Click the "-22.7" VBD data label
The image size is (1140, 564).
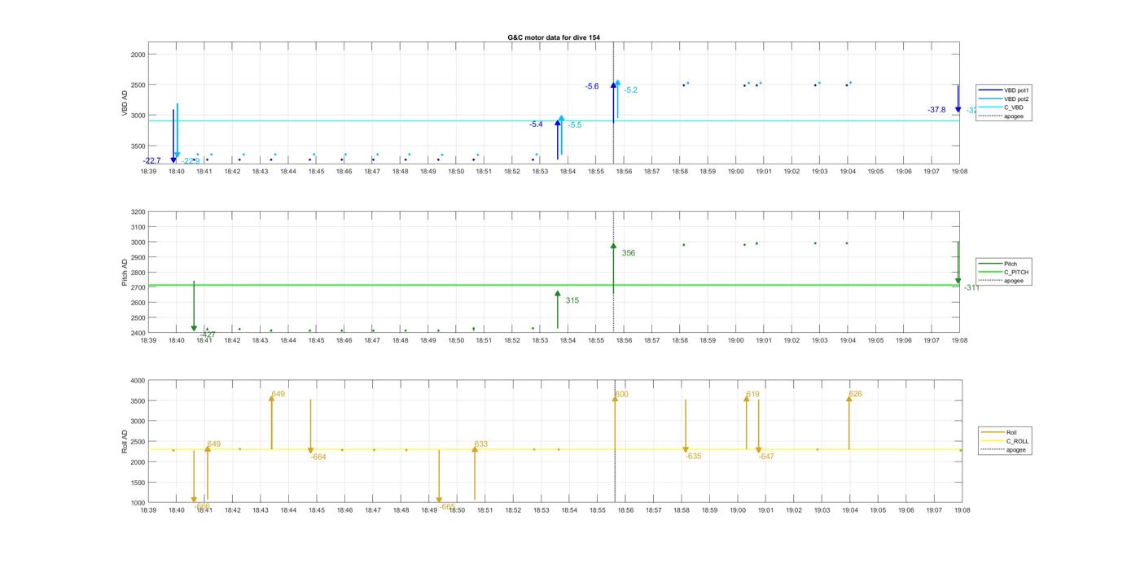click(x=152, y=161)
